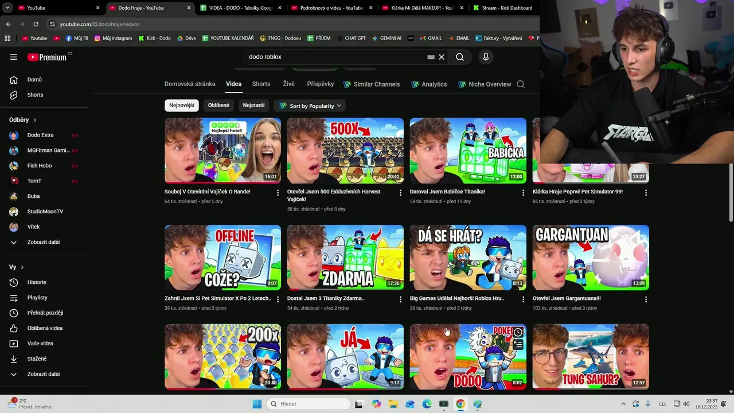Click the Watch later clock on DODO thumbnail
Screen dimensions: 734x413
(x=518, y=332)
